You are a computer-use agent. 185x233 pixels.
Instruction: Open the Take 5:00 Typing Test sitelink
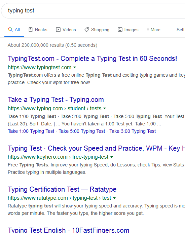click(x=82, y=131)
